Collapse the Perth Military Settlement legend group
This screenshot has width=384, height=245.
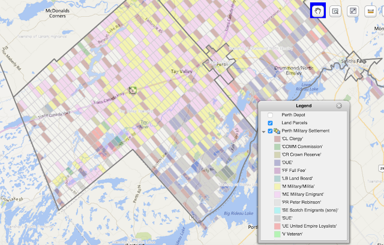click(263, 132)
